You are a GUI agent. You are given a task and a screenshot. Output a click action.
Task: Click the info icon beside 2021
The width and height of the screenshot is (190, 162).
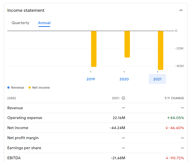pyautogui.click(x=123, y=98)
